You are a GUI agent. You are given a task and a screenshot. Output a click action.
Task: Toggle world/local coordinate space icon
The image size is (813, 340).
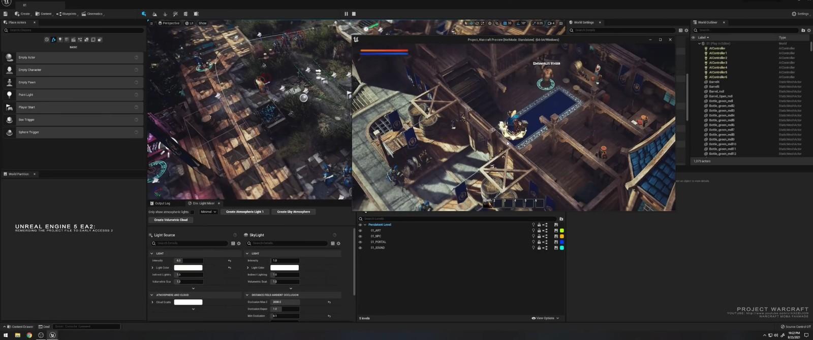click(x=490, y=23)
